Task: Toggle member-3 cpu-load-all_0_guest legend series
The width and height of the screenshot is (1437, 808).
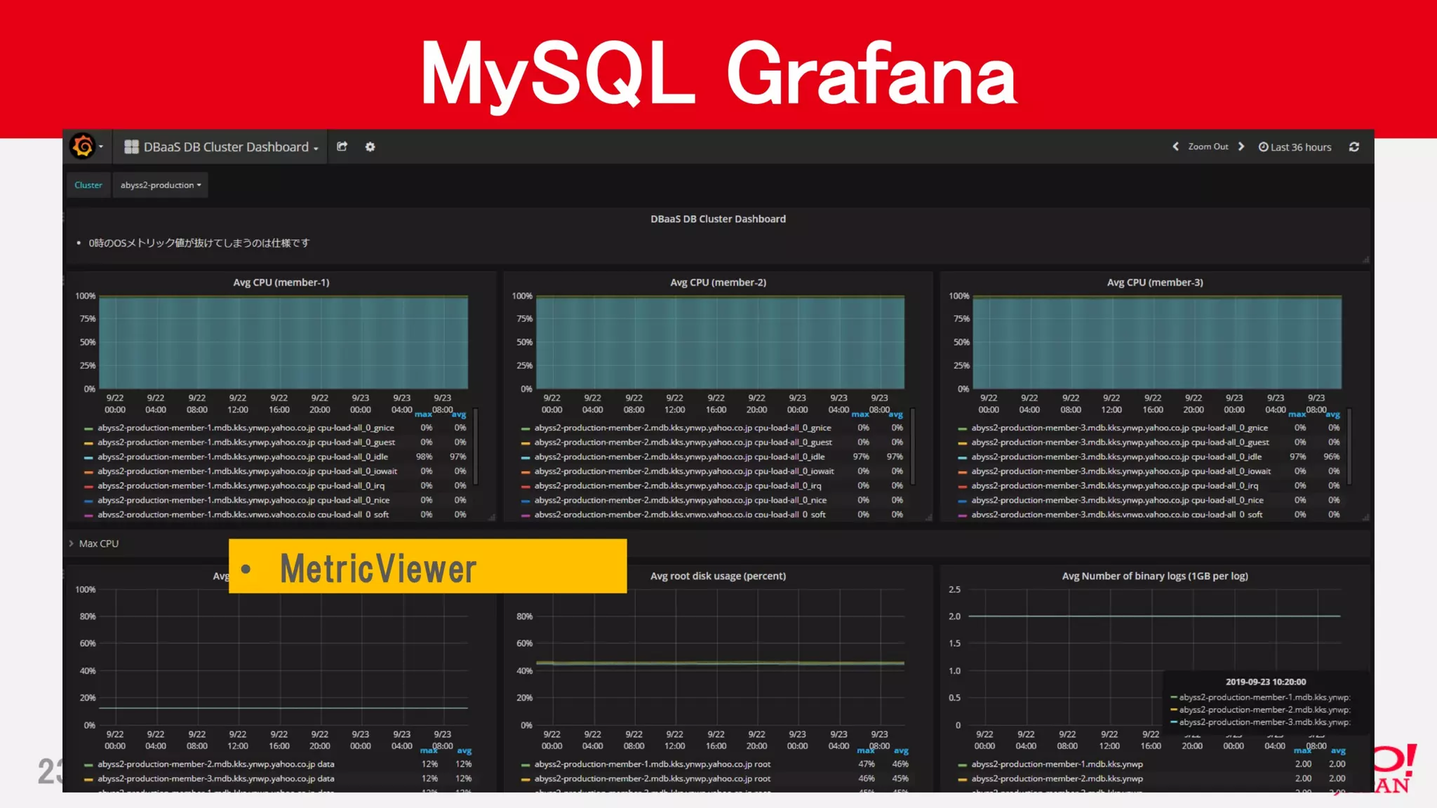Action: coord(1120,443)
